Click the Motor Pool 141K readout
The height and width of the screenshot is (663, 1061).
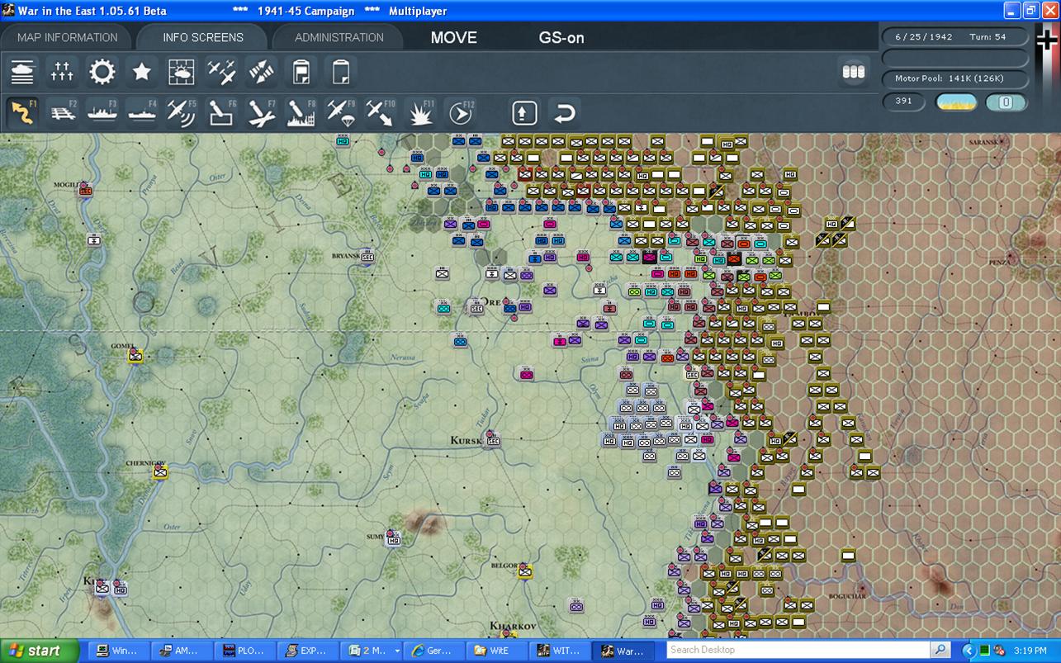point(955,78)
